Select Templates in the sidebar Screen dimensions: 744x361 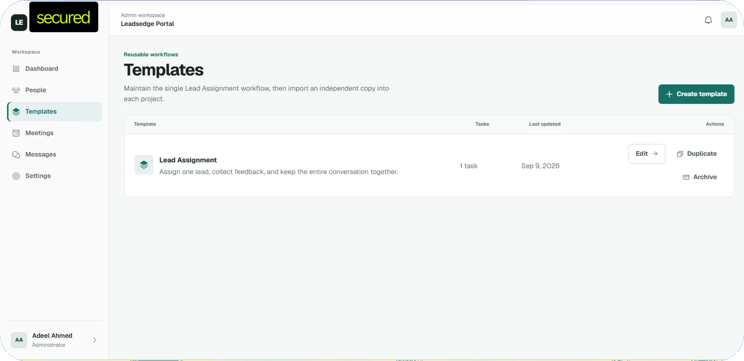[x=55, y=112]
